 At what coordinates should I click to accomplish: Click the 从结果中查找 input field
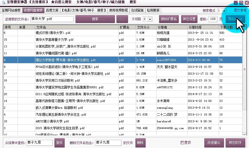pyautogui.click(x=39, y=142)
